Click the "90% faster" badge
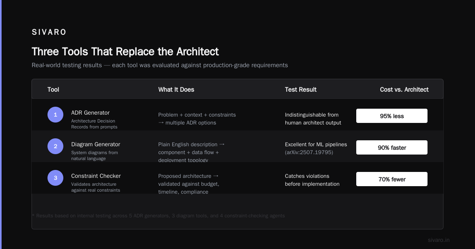 pyautogui.click(x=392, y=147)
